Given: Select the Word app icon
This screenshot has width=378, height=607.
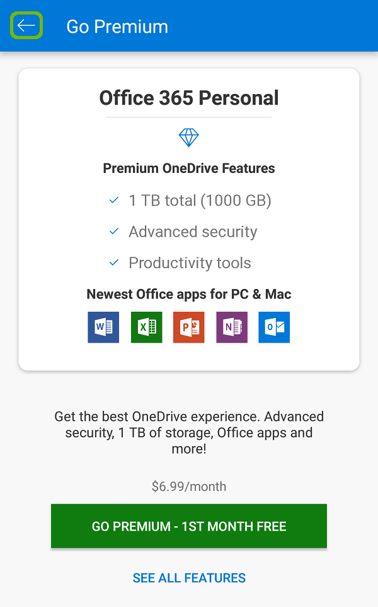Looking at the screenshot, I should point(103,327).
